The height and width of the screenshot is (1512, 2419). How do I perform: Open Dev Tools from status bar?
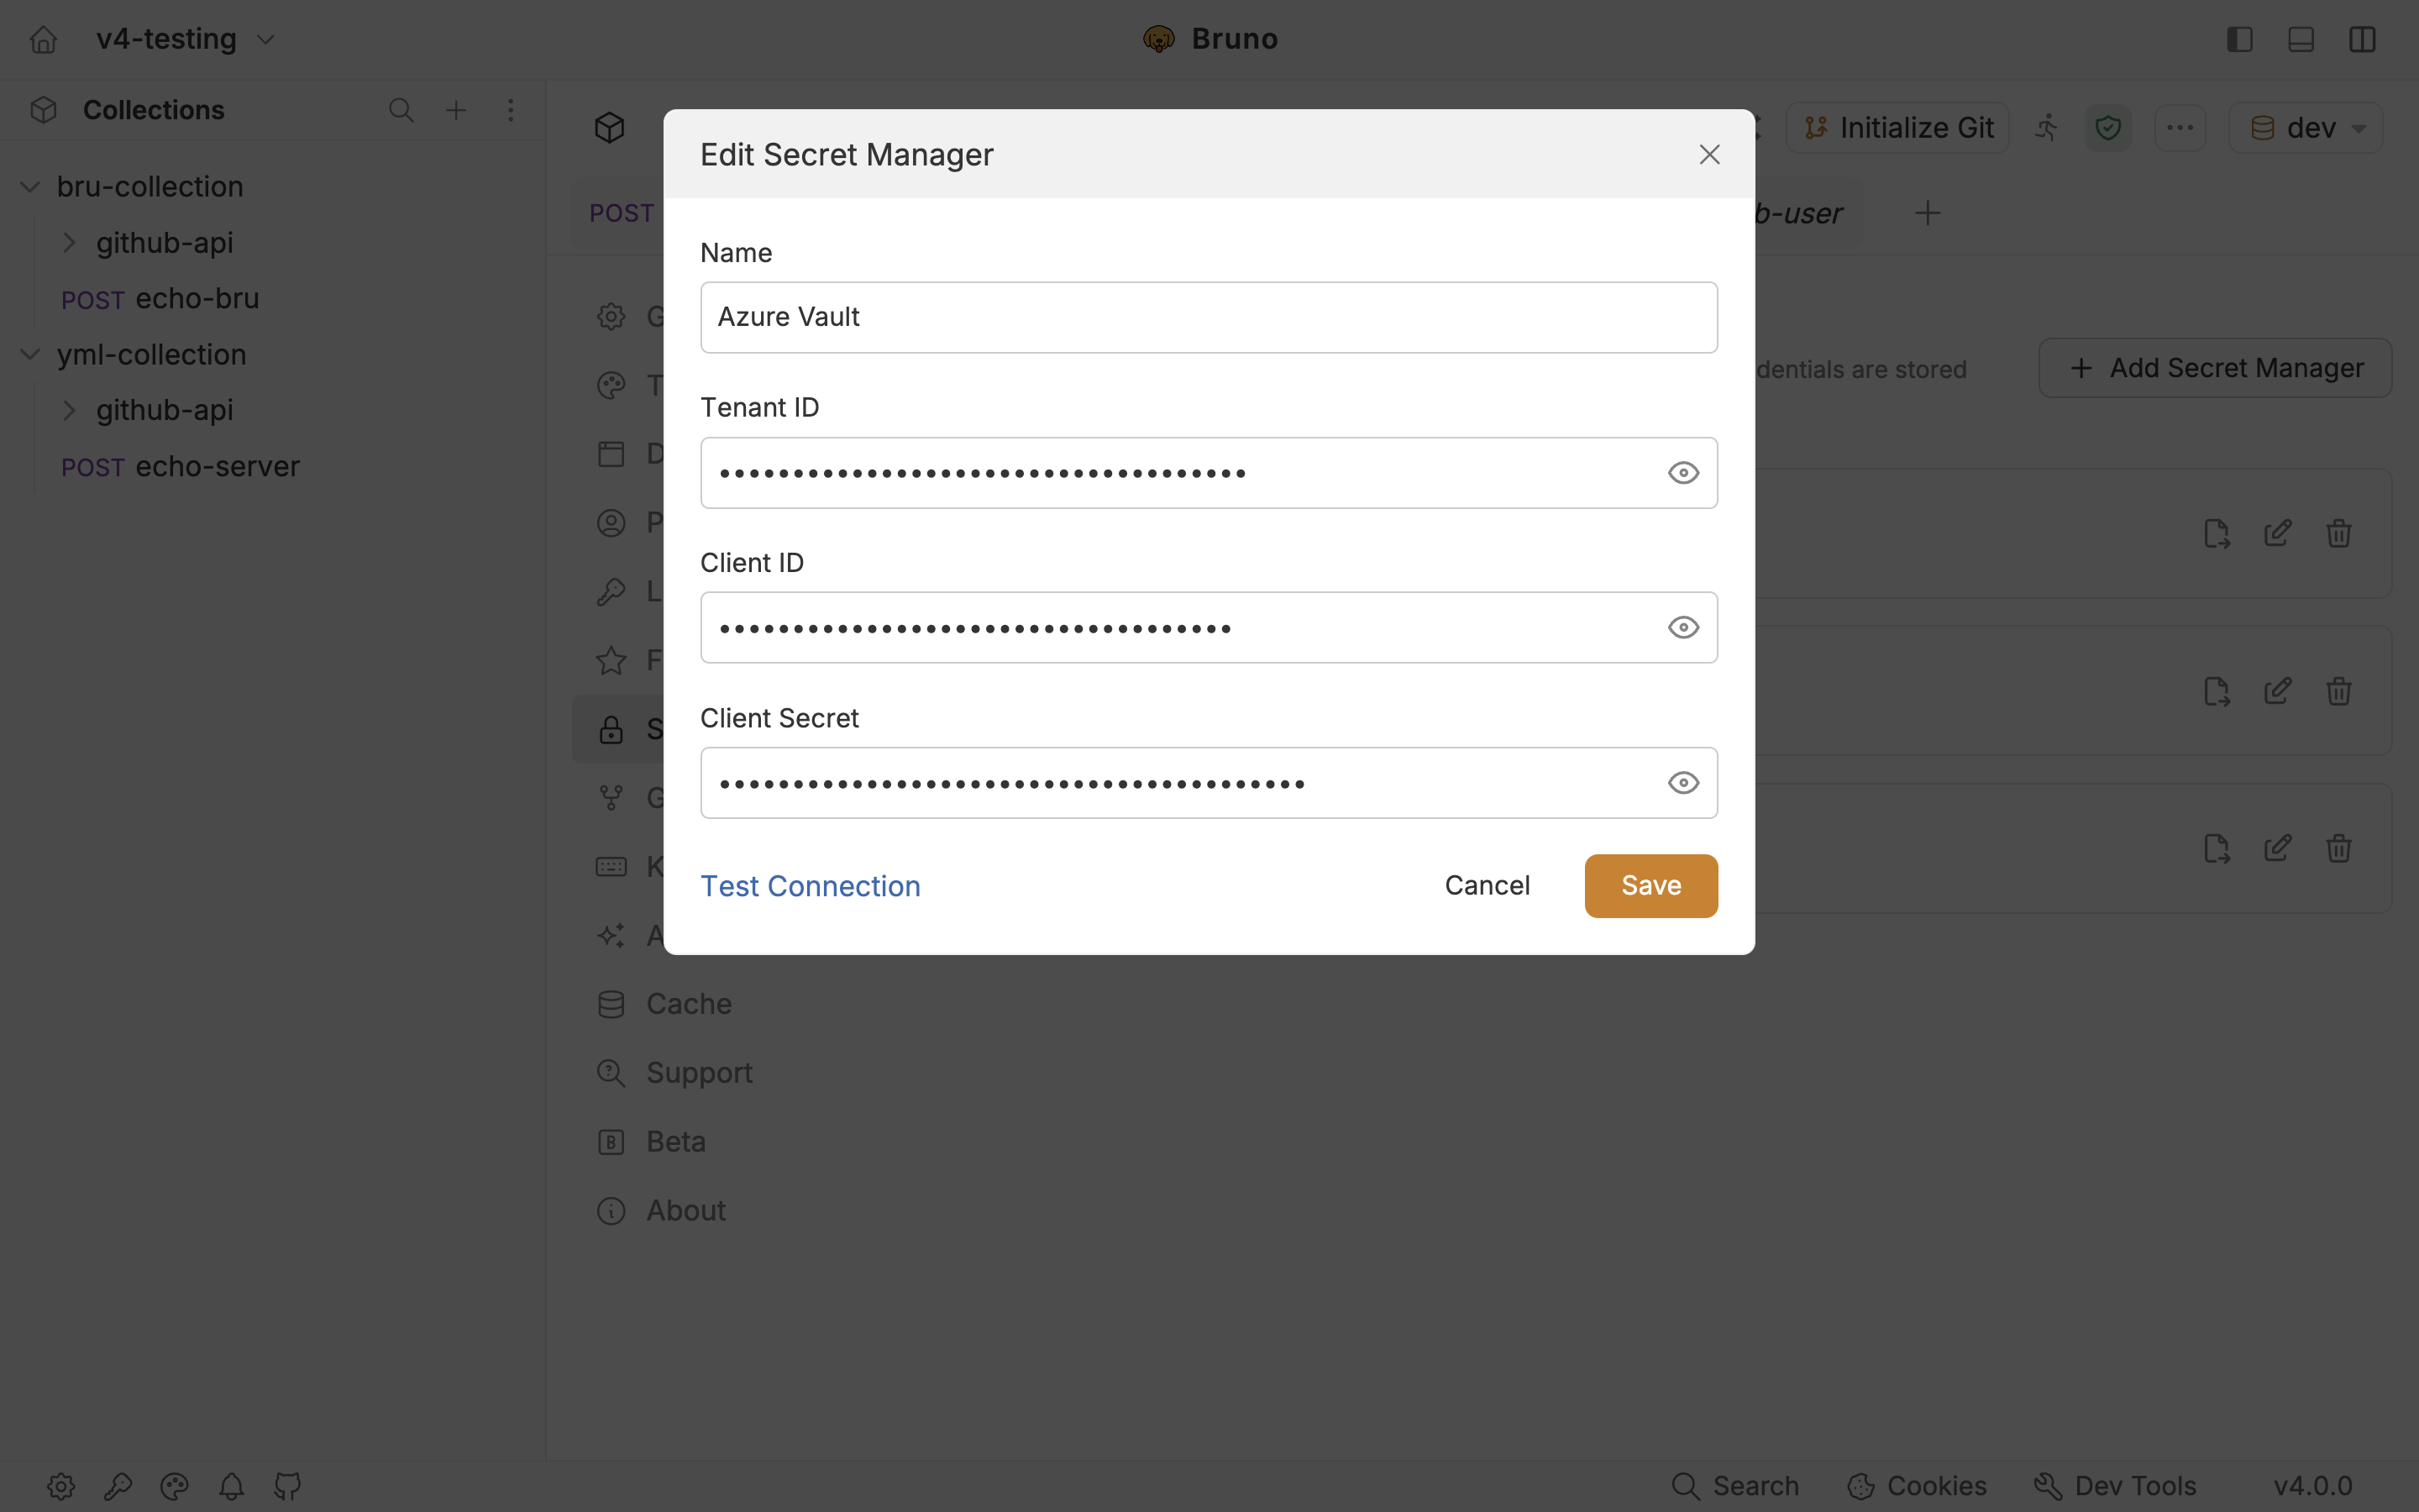pyautogui.click(x=2116, y=1486)
